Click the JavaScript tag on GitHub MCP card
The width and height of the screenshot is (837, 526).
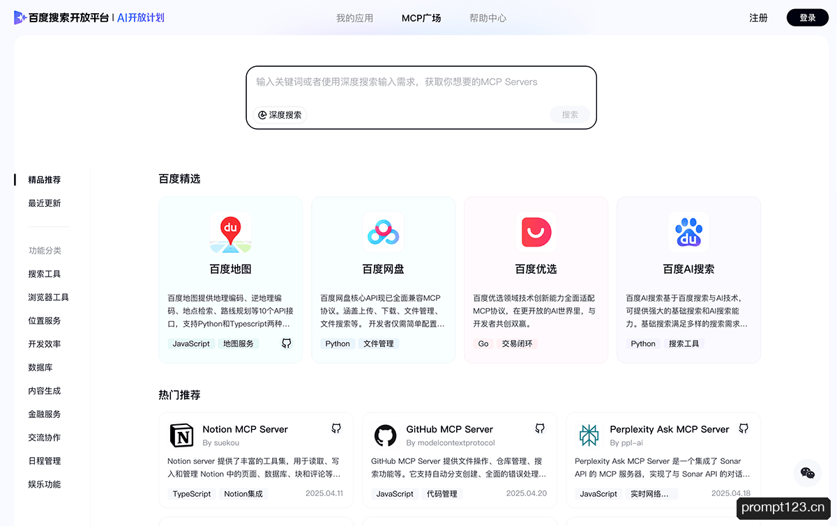click(395, 494)
